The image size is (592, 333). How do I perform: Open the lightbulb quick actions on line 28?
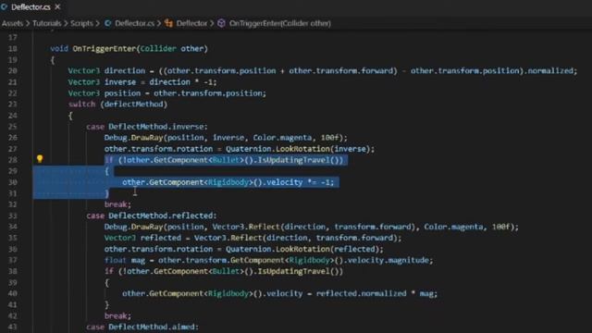pos(40,159)
